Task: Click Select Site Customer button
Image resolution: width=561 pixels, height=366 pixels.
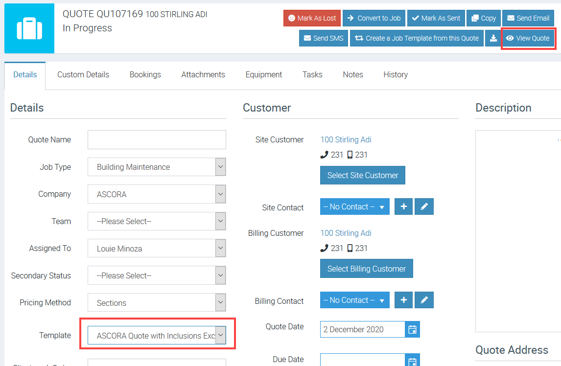Action: point(363,175)
